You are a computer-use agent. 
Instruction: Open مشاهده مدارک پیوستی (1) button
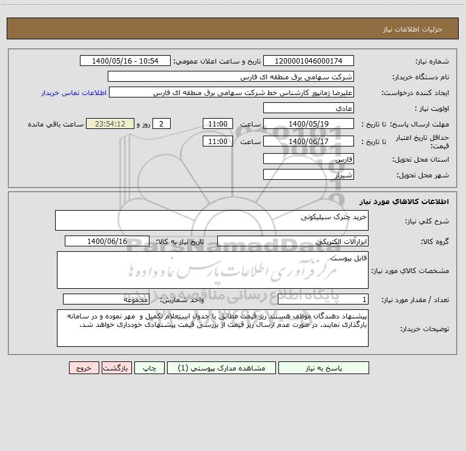click(x=222, y=368)
